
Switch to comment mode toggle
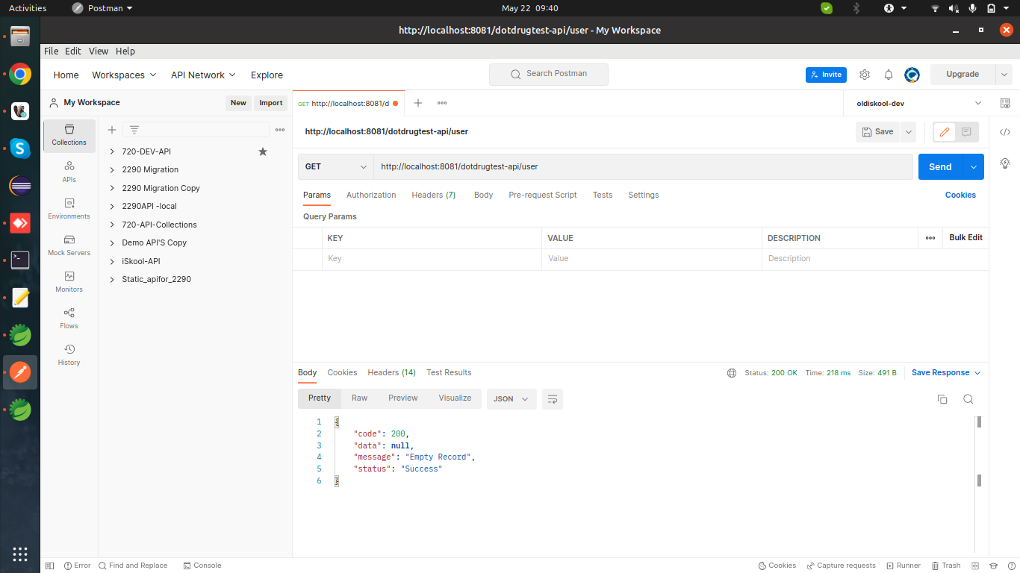[x=966, y=132]
